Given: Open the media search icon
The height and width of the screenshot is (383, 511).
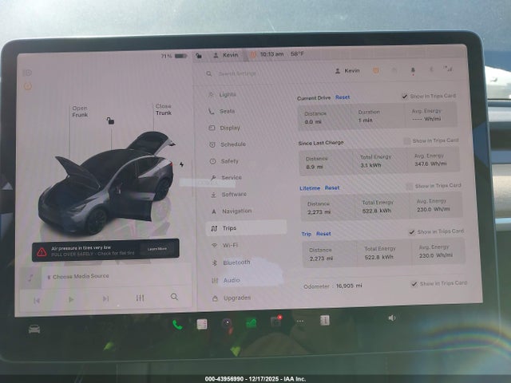Looking at the screenshot, I should point(174,297).
